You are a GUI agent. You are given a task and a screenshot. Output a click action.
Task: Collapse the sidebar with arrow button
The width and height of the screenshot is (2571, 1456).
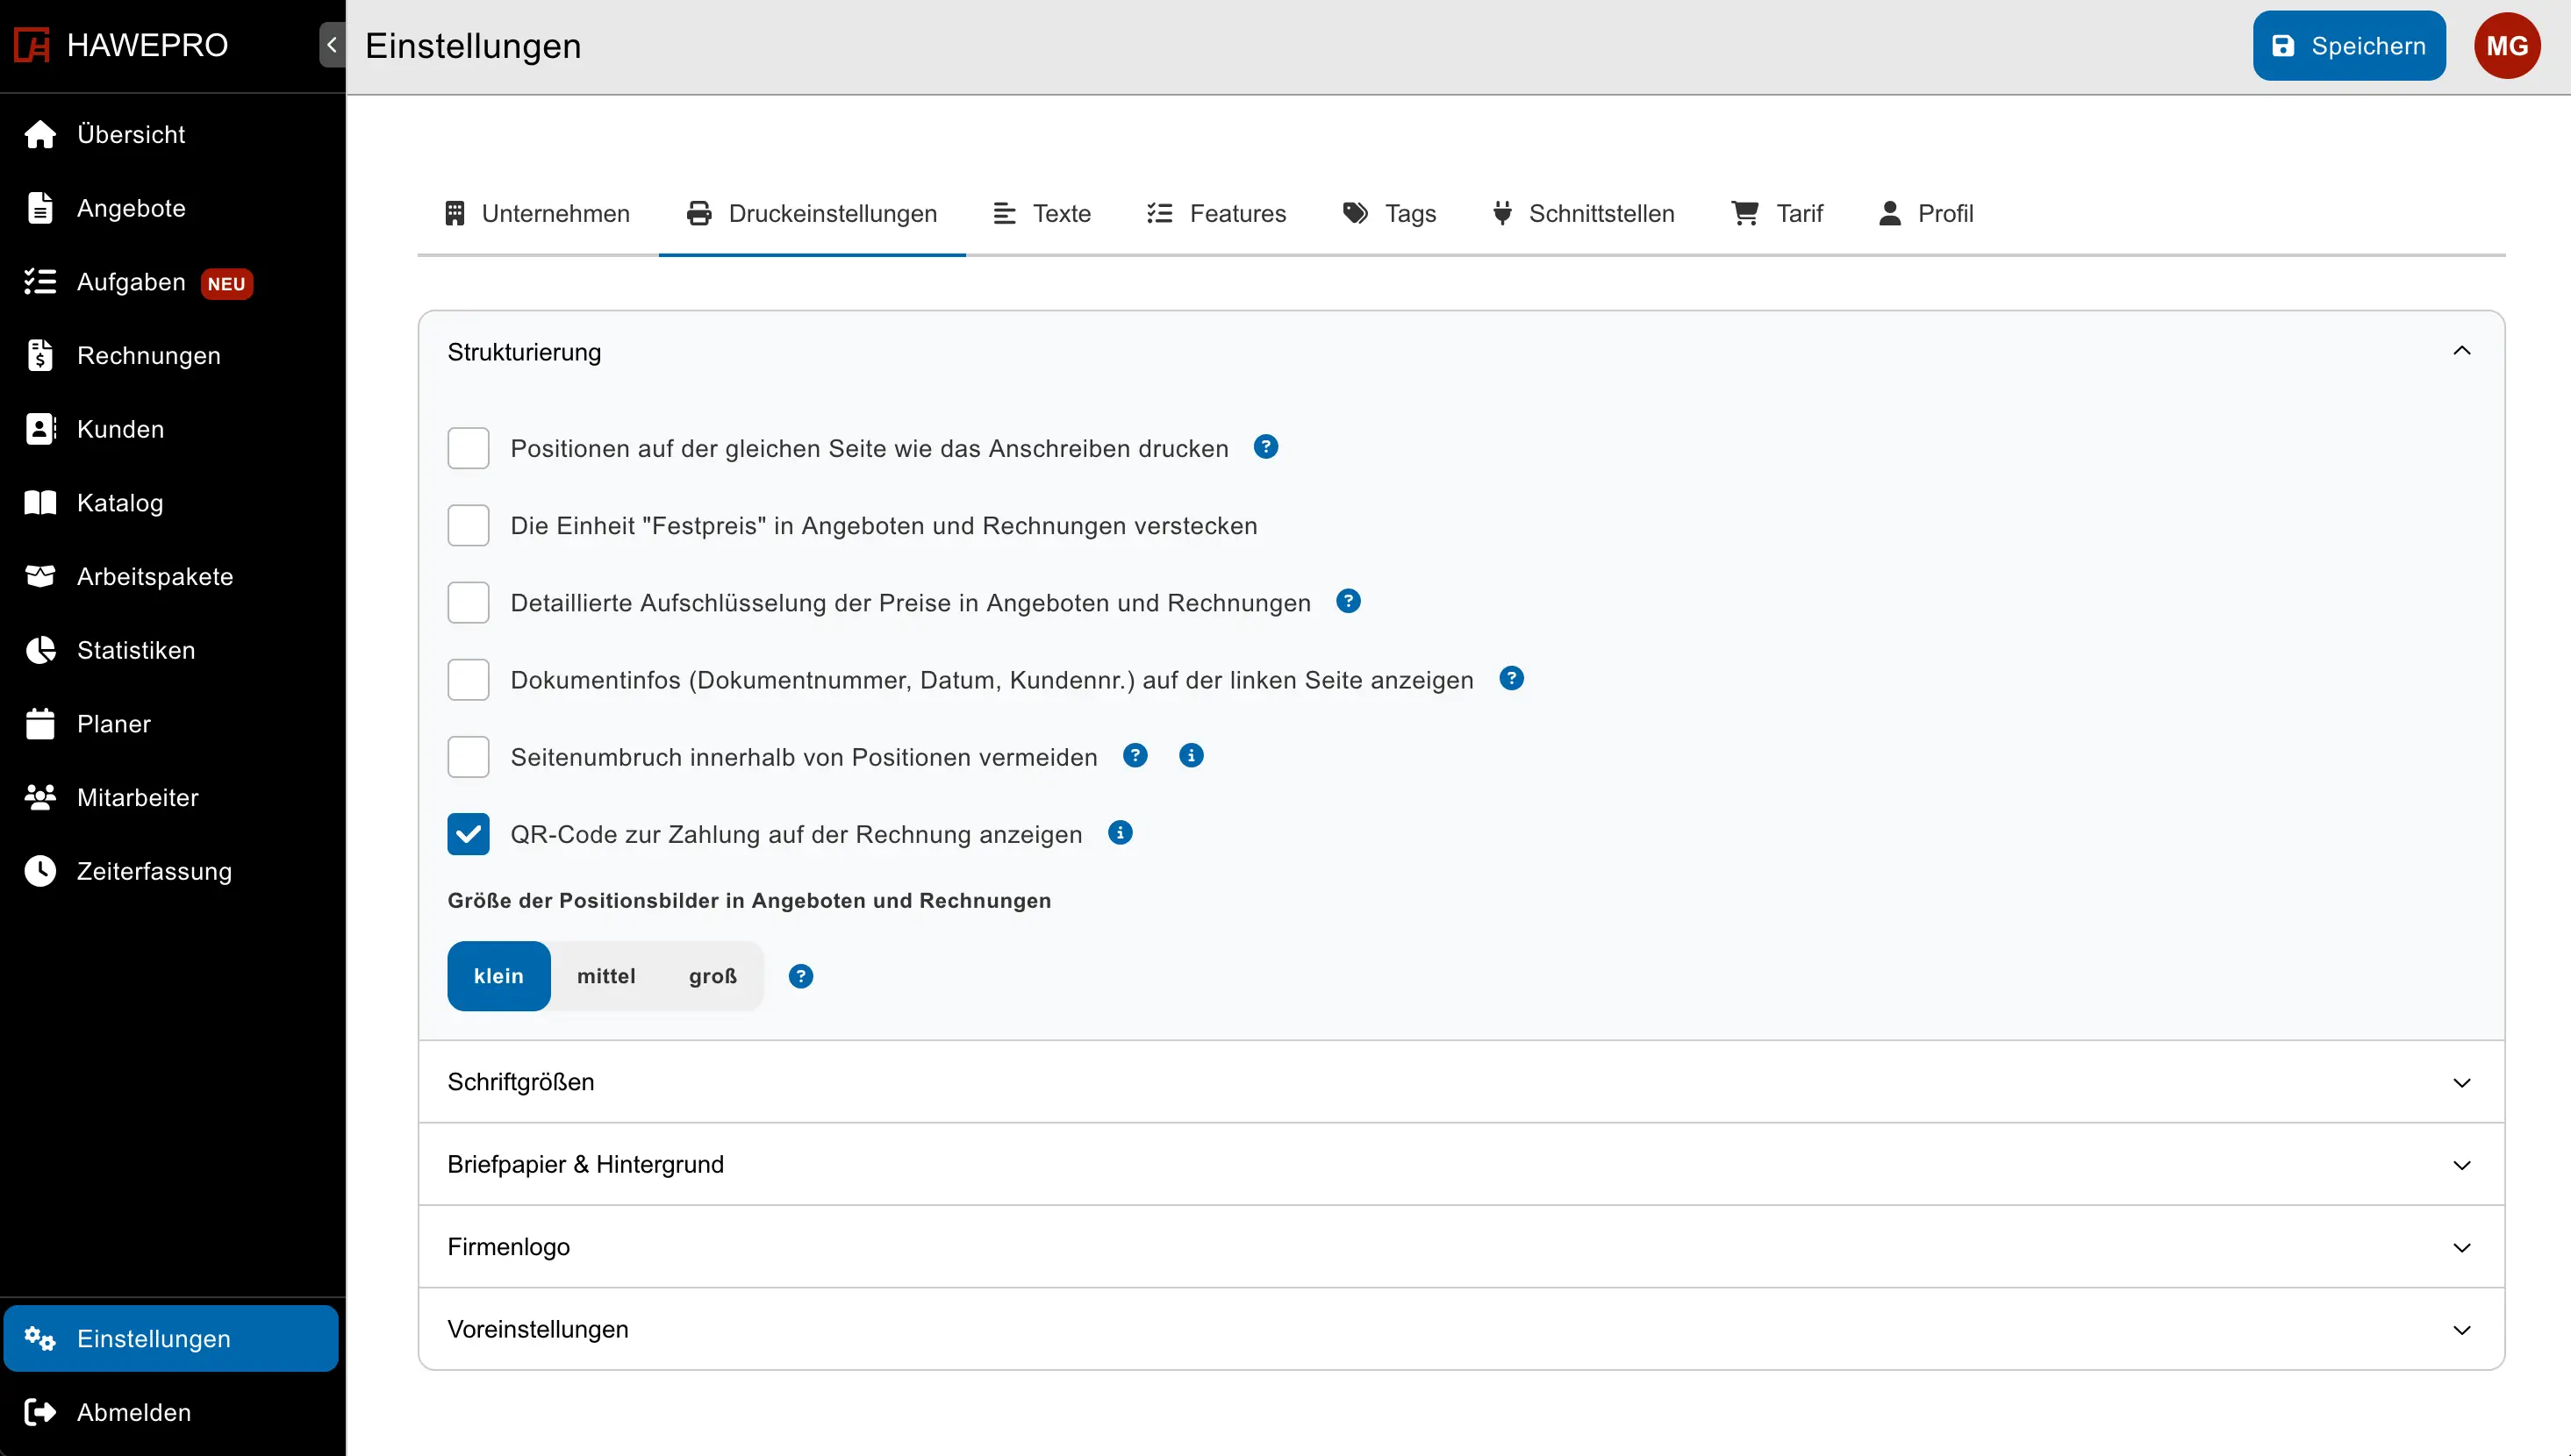[333, 45]
